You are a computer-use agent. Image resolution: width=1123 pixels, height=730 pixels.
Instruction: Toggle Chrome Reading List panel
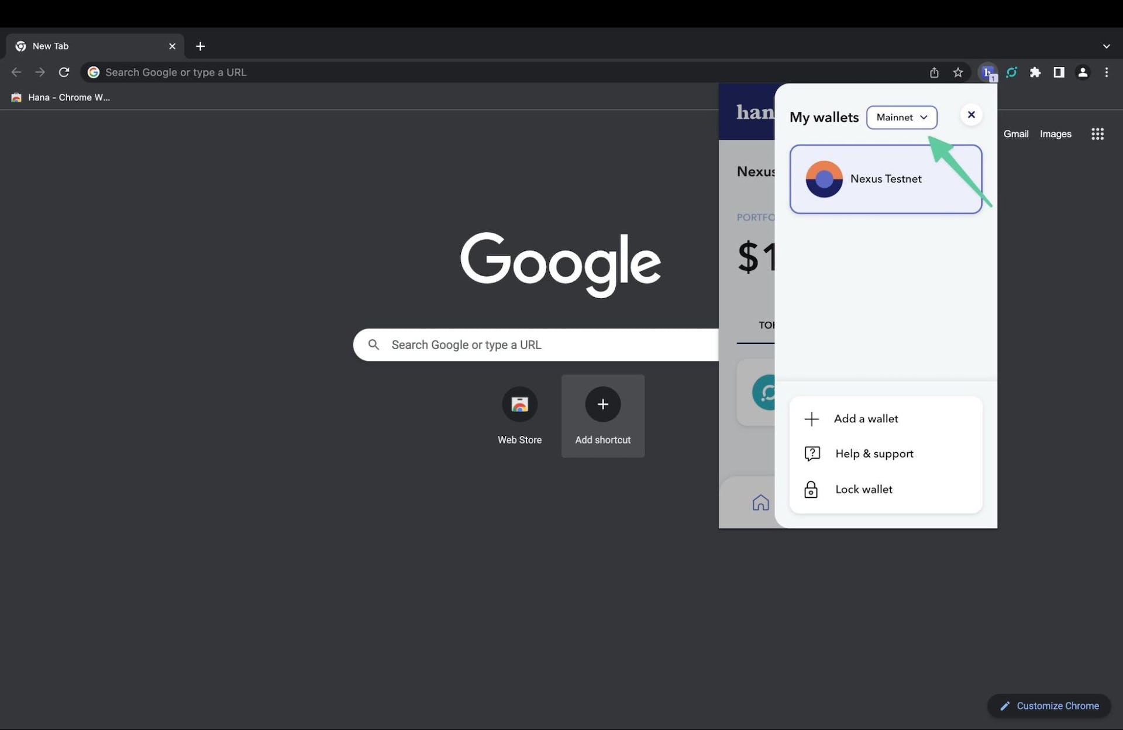(x=1059, y=71)
